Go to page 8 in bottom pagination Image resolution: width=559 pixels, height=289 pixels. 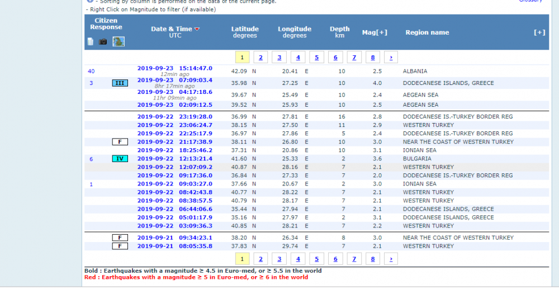372,259
